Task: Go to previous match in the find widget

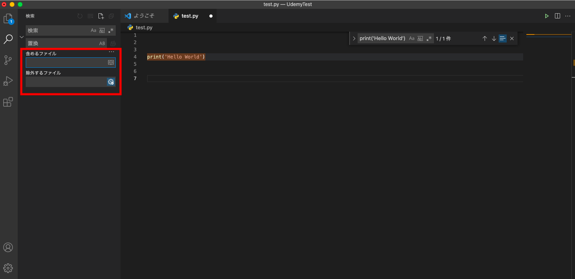Action: click(x=485, y=38)
